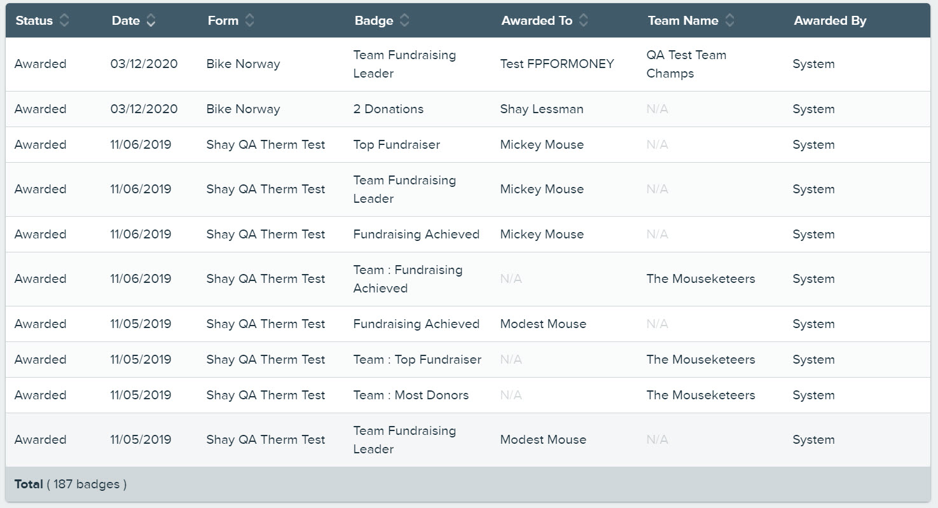Select Mickey Mouse in Top Fundraiser row
This screenshot has width=938, height=508.
pos(542,144)
